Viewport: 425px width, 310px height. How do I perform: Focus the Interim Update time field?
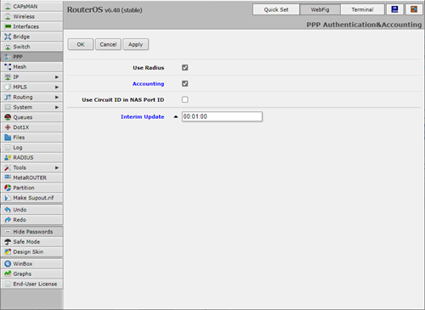(x=222, y=116)
